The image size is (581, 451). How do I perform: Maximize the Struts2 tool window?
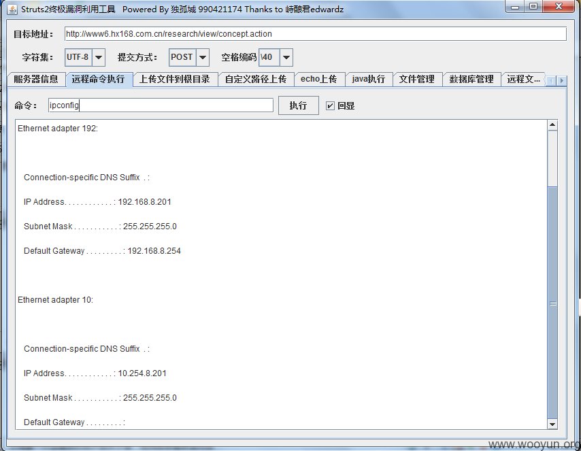(x=533, y=7)
